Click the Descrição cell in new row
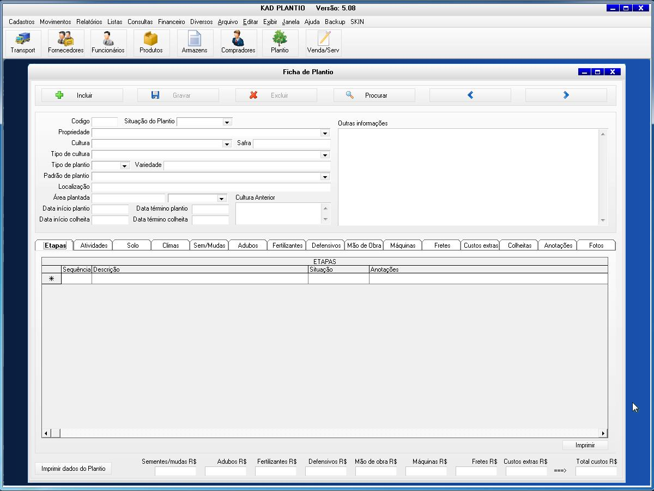Screen dimensions: 654x491 (200, 279)
